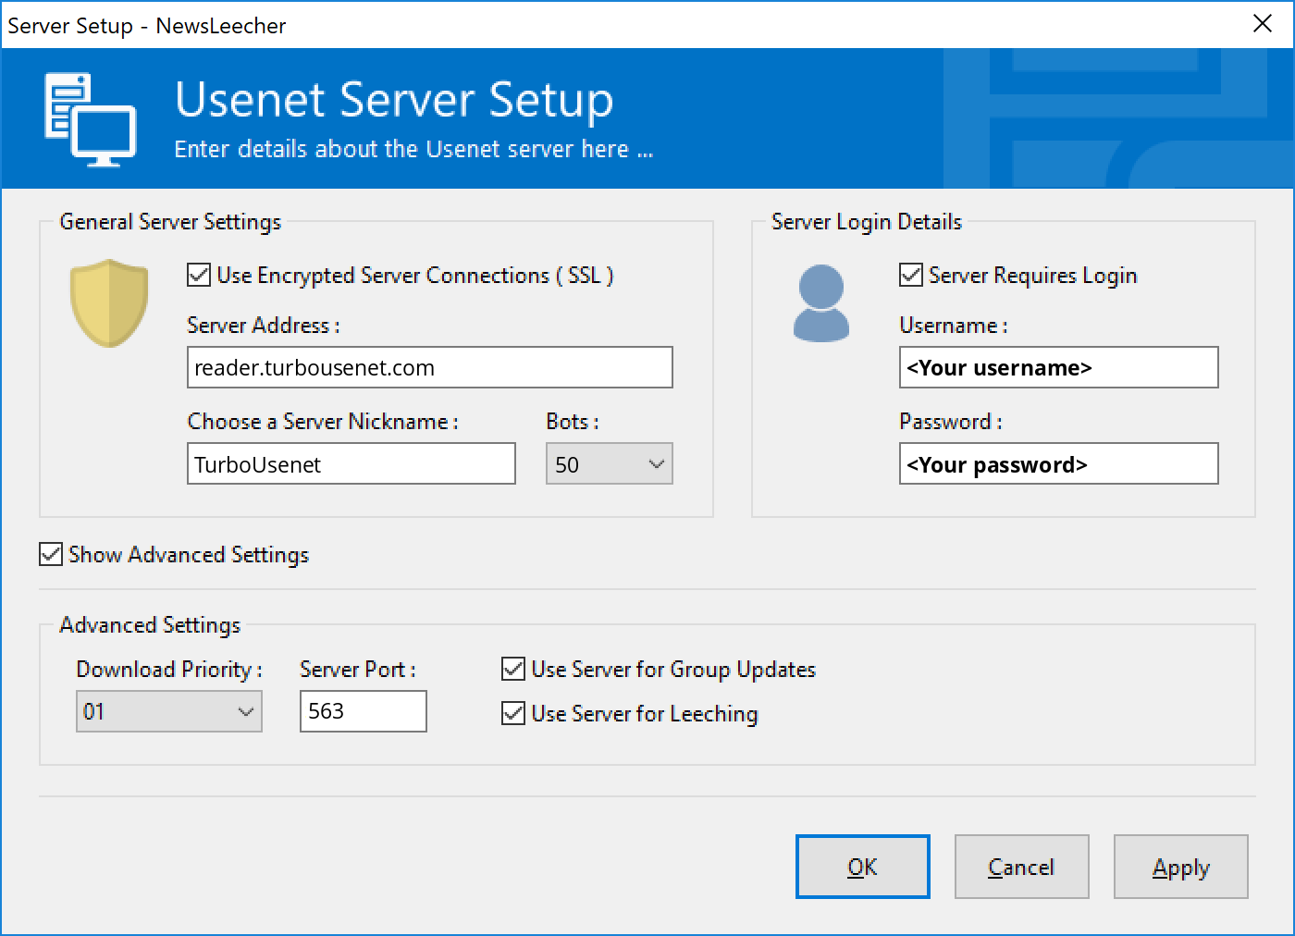The height and width of the screenshot is (936, 1295).
Task: Click the 'Password :' label
Action: tap(951, 422)
